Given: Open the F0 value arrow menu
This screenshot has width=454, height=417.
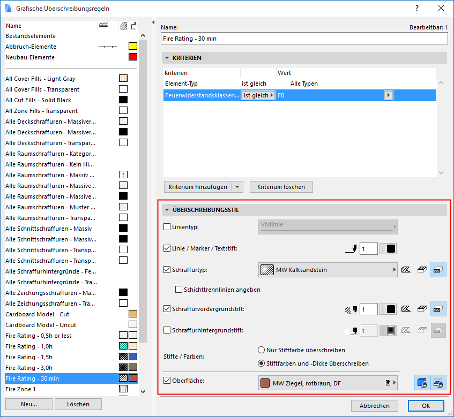Looking at the screenshot, I should tap(388, 95).
